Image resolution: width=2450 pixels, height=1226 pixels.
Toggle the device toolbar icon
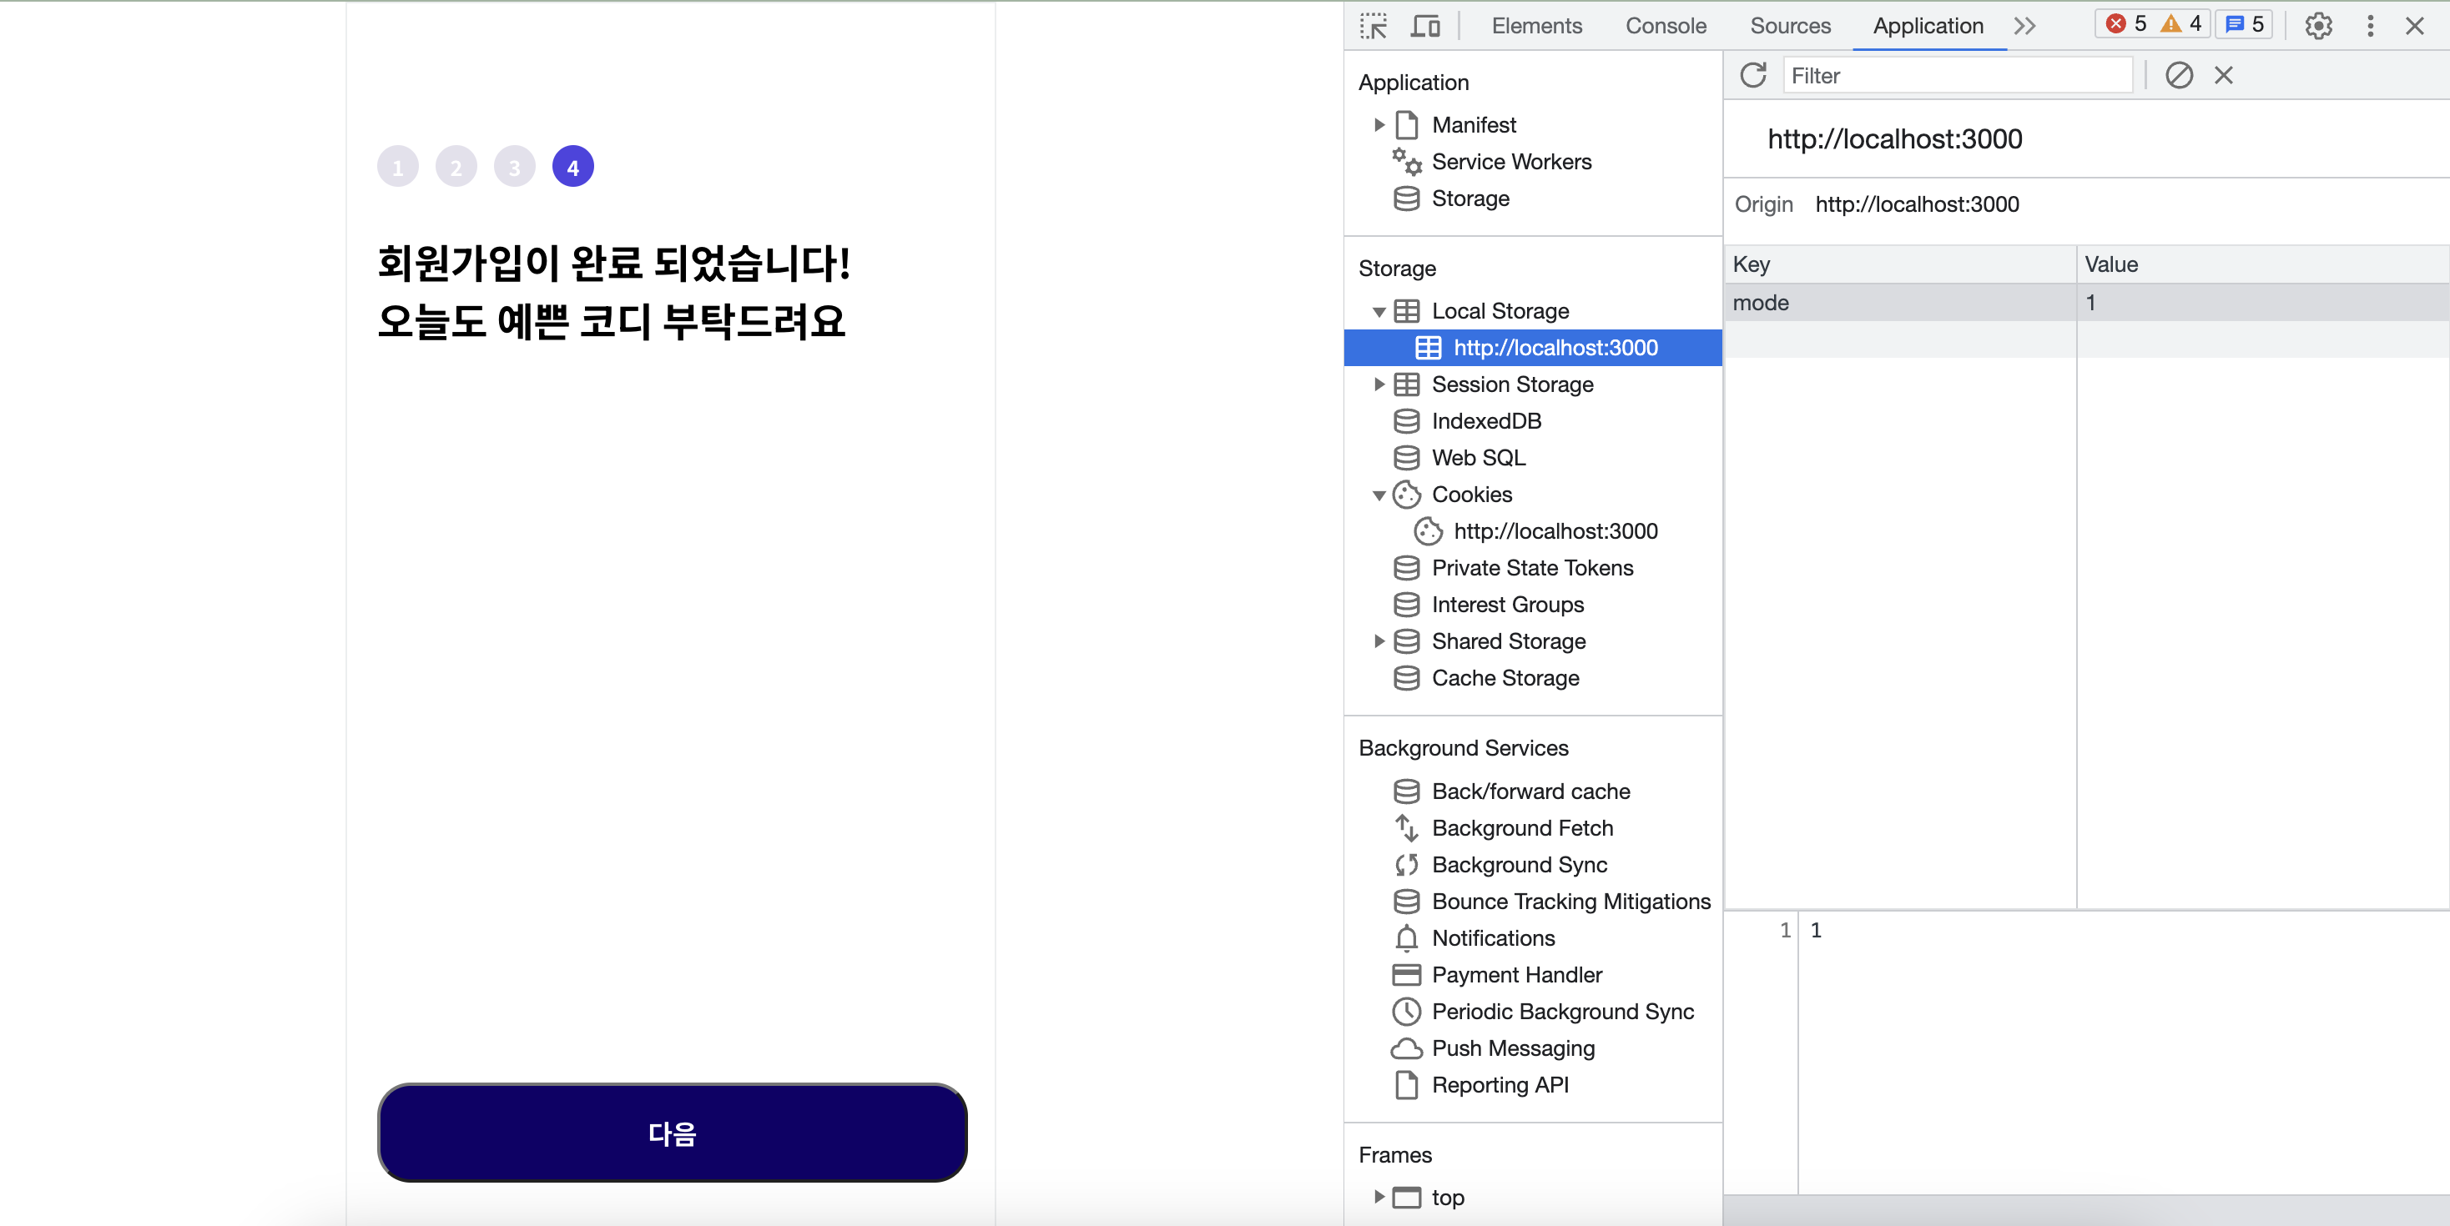(x=1424, y=26)
